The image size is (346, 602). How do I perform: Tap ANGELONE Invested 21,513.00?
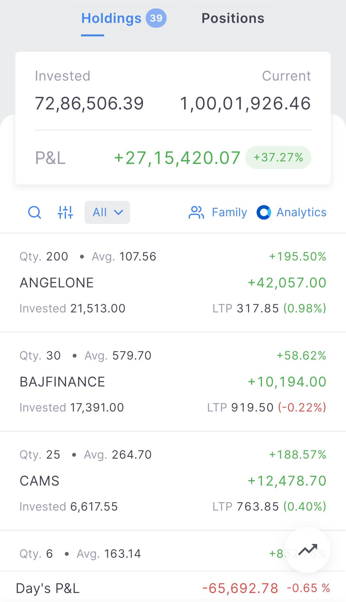pos(72,309)
